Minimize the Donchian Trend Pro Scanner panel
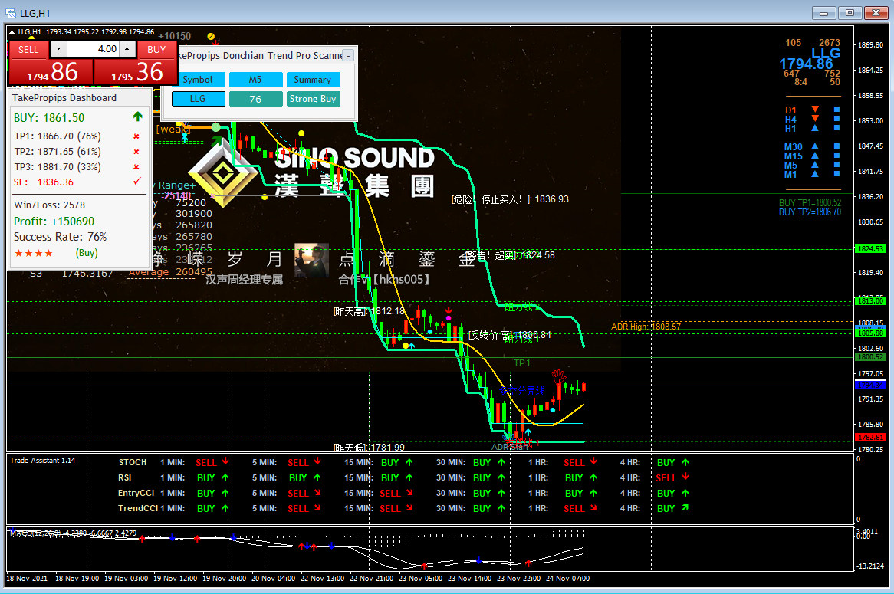This screenshot has width=894, height=594. pyautogui.click(x=348, y=55)
